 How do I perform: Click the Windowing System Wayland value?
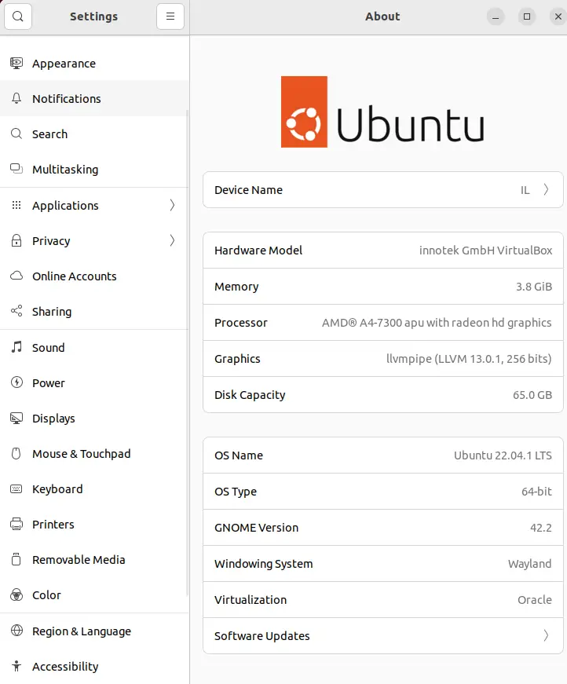point(529,564)
